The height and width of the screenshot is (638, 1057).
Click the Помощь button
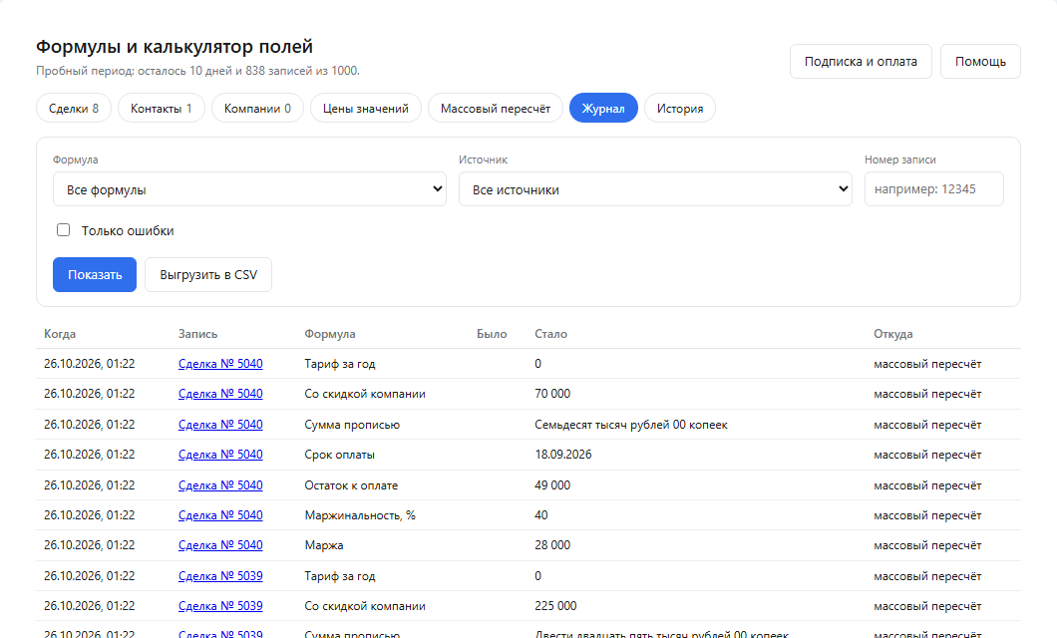[x=980, y=61]
